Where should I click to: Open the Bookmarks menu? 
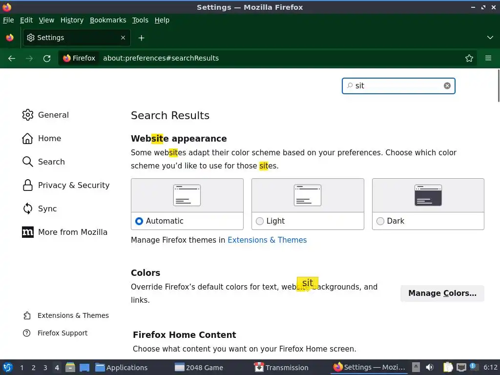108,20
